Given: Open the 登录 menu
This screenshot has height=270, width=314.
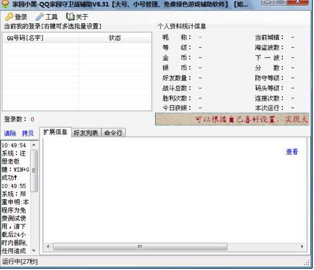Looking at the screenshot, I should 16,16.
